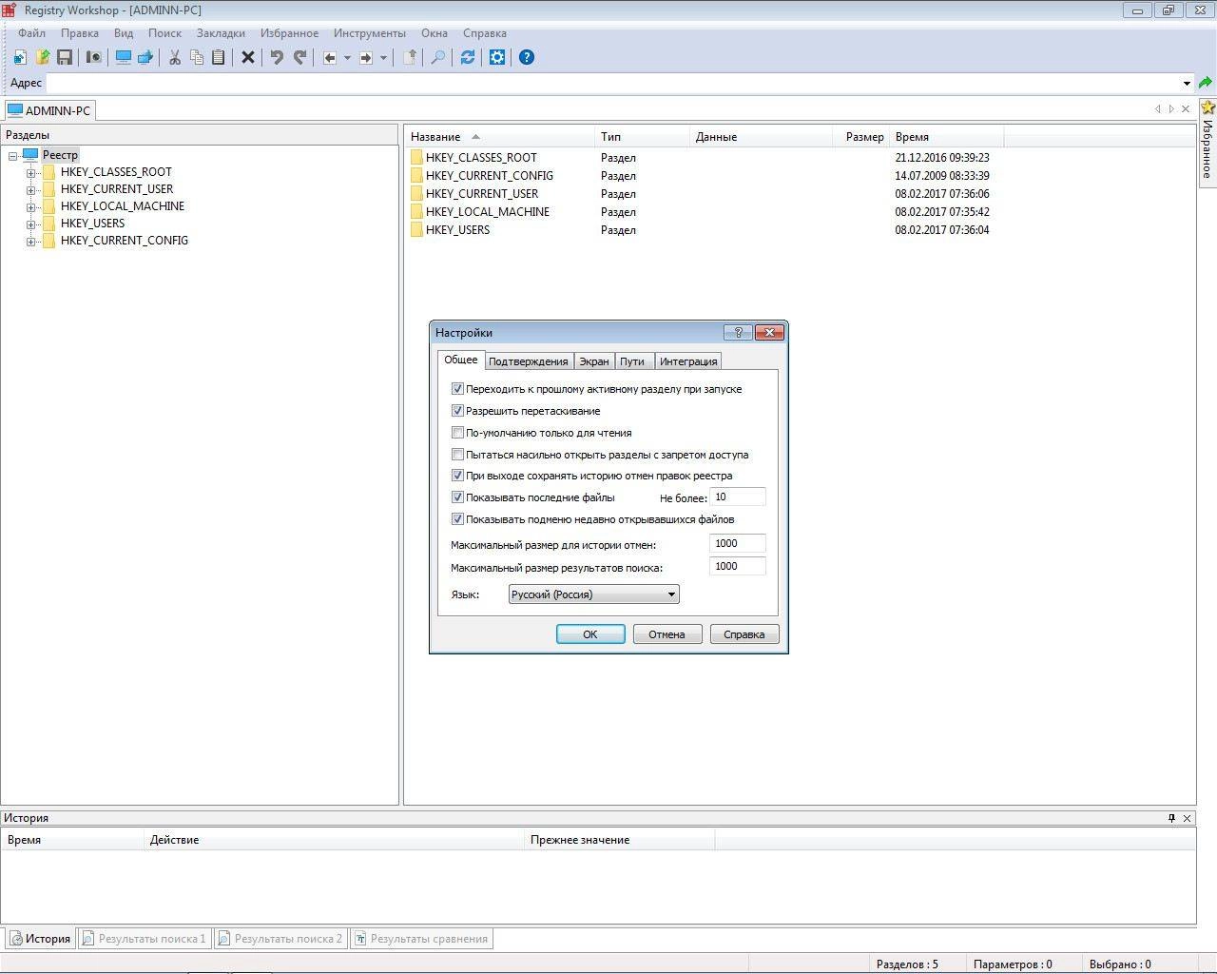Open the Back button history dropdown arrow

point(347,57)
